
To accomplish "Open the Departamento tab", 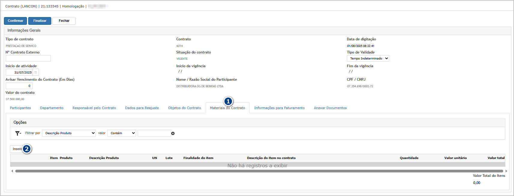I will [52, 108].
